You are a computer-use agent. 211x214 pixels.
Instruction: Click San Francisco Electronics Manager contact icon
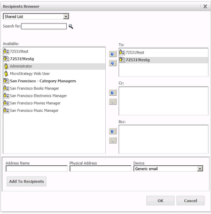pyautogui.click(x=6, y=96)
